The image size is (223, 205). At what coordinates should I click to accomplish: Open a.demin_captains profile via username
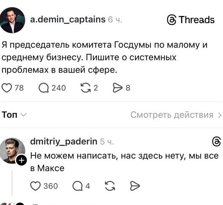point(68,19)
